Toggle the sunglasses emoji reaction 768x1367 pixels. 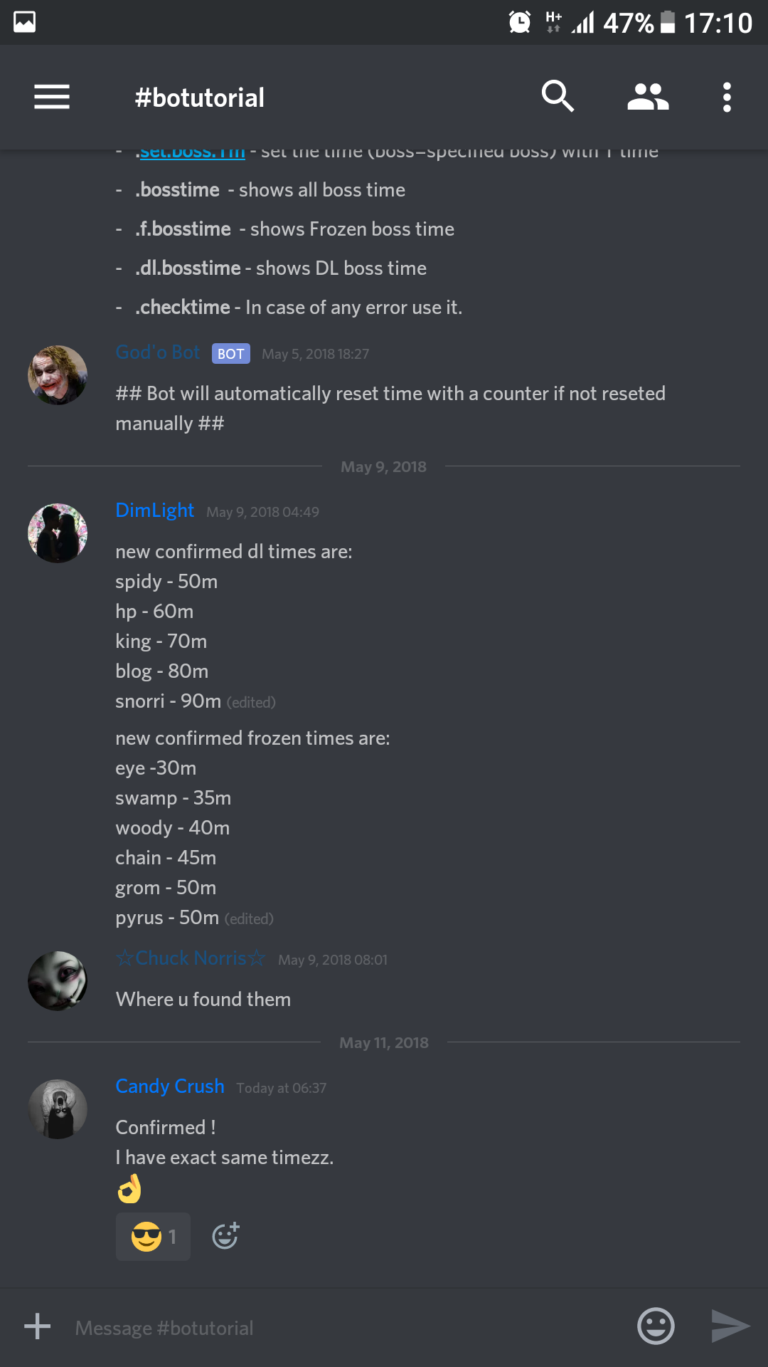pos(153,1237)
